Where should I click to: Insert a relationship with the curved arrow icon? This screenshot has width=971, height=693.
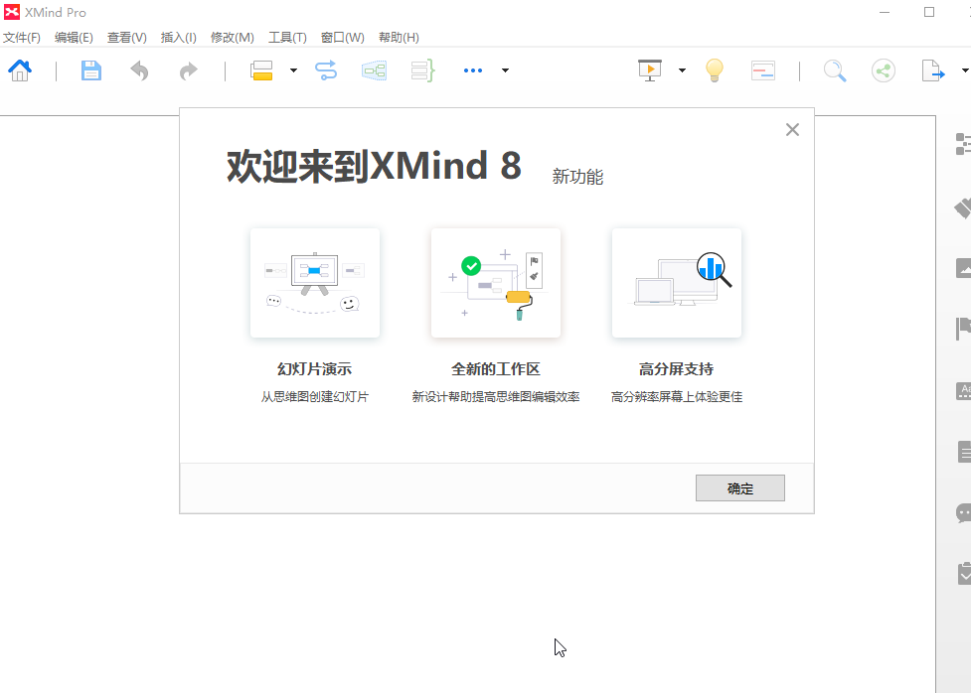[x=326, y=70]
